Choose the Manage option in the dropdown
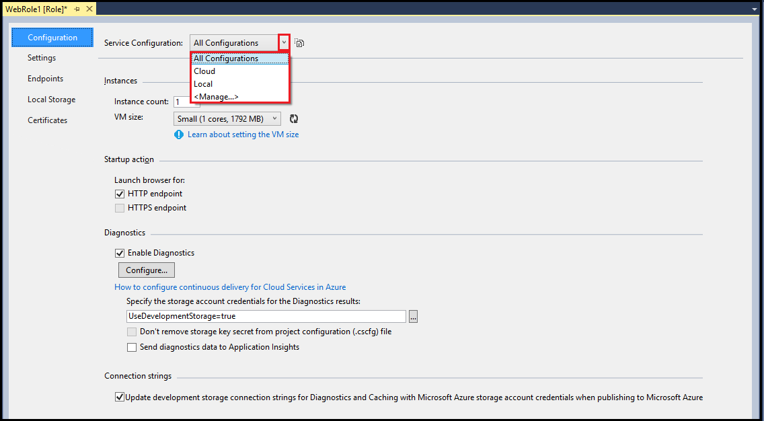This screenshot has height=421, width=764. click(215, 96)
